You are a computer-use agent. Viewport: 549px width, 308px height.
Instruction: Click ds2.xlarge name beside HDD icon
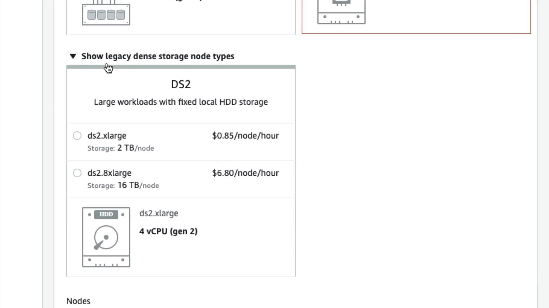(159, 213)
